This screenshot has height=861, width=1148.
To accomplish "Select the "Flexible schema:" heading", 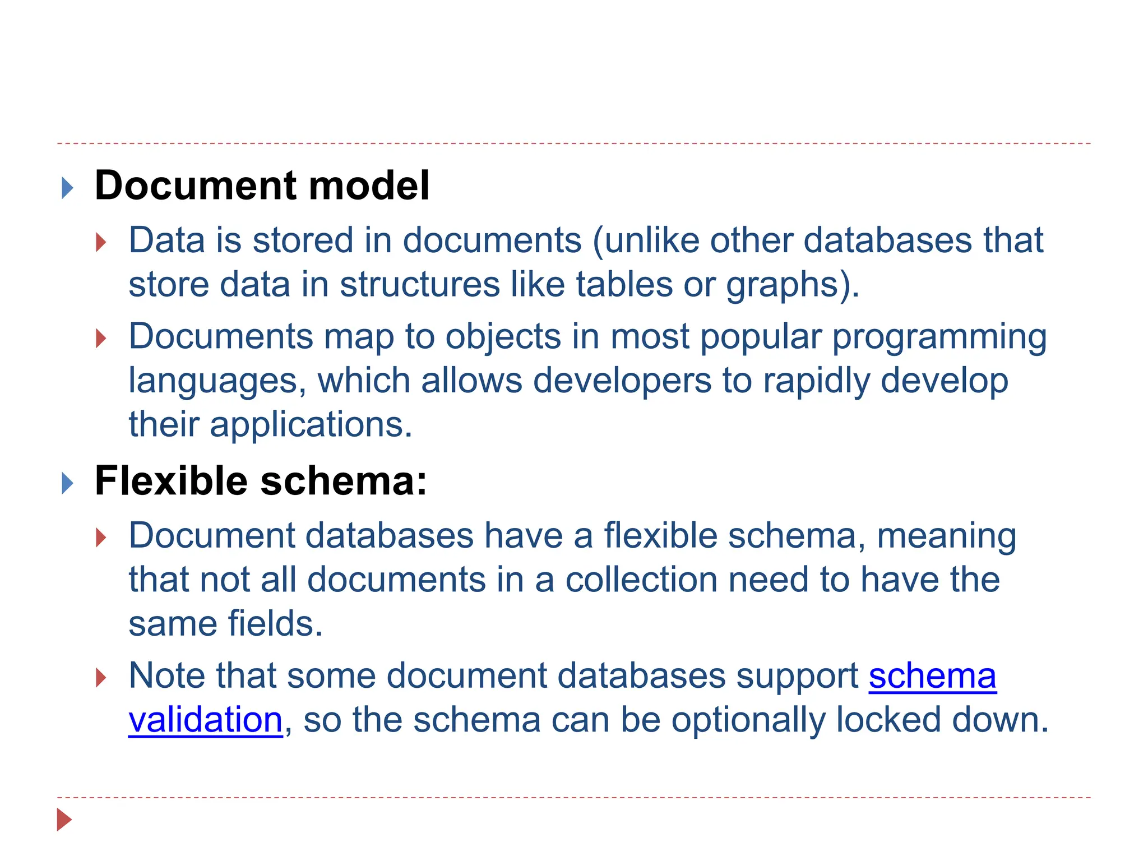I will [261, 481].
